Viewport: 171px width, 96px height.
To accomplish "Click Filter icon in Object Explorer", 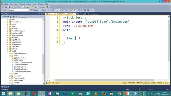I will [x=19, y=17].
